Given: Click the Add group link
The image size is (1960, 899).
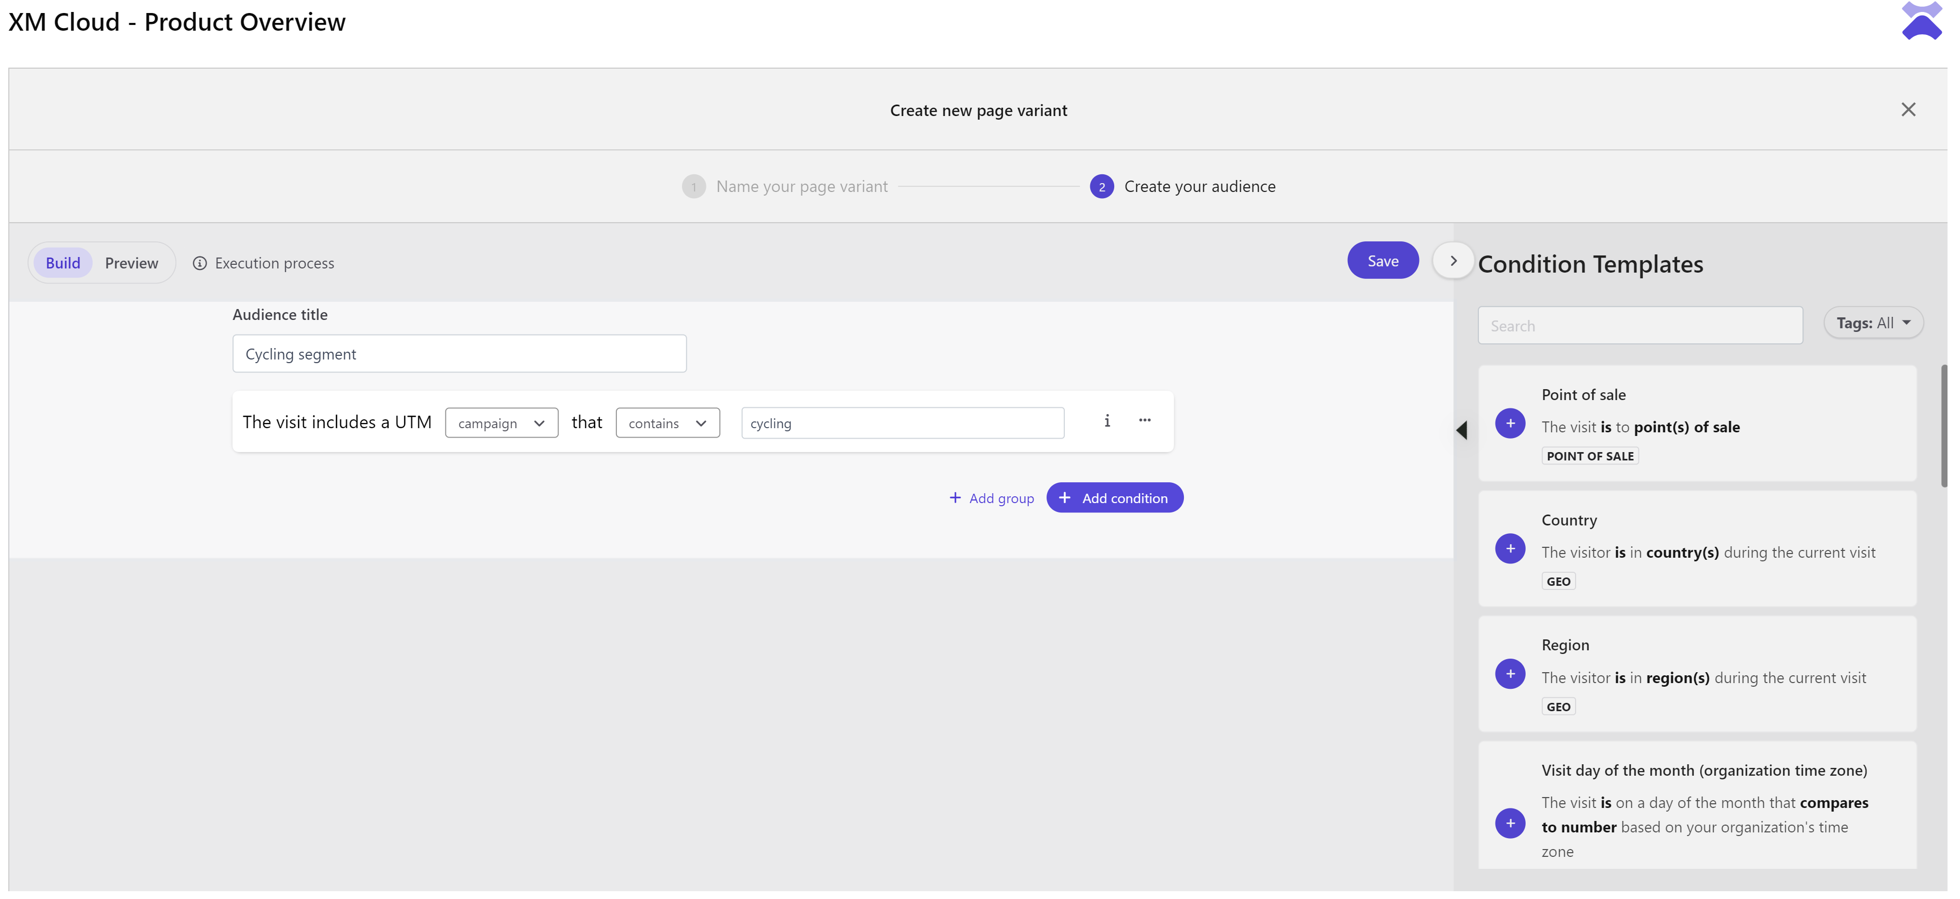Looking at the screenshot, I should [991, 498].
